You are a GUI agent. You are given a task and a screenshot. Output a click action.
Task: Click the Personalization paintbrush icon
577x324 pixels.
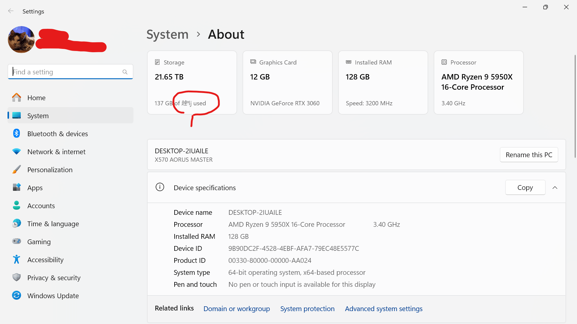point(17,169)
